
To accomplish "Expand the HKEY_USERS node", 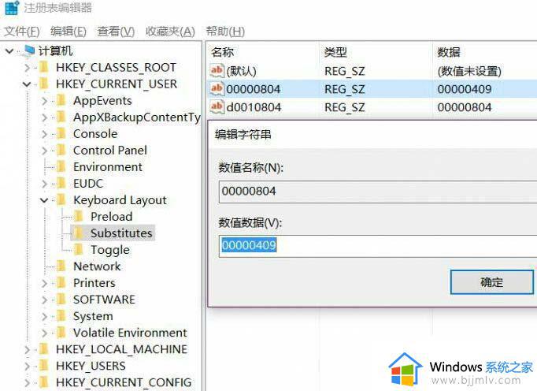I will [27, 366].
